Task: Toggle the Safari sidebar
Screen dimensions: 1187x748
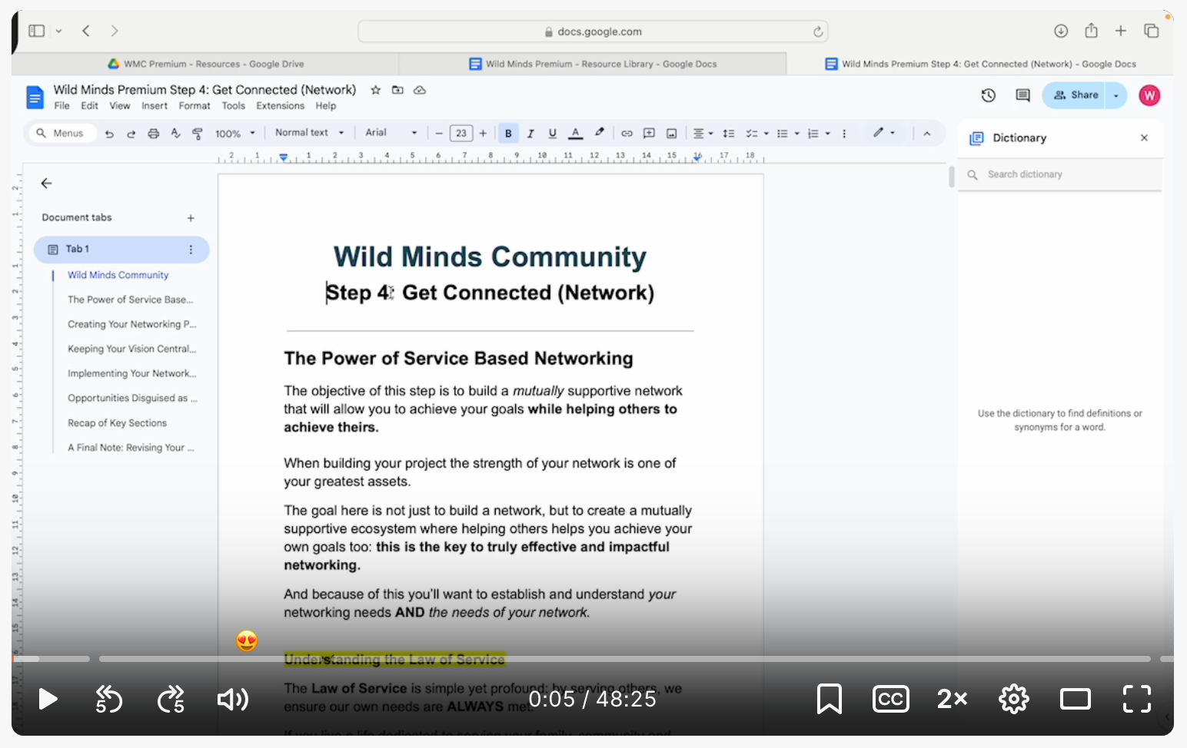Action: coord(37,31)
